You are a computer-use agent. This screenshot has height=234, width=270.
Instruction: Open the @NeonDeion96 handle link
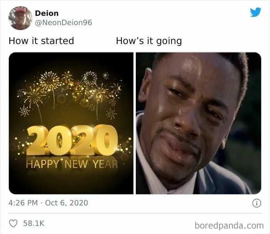point(64,23)
